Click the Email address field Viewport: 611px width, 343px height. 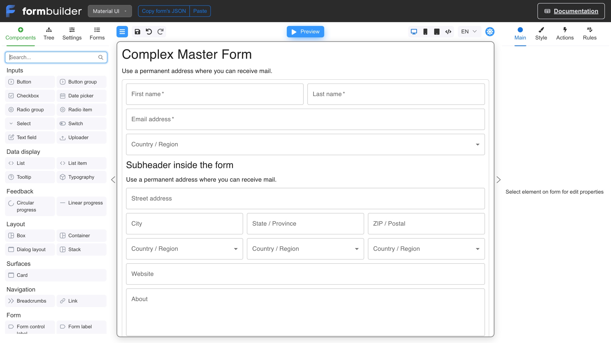tap(305, 119)
